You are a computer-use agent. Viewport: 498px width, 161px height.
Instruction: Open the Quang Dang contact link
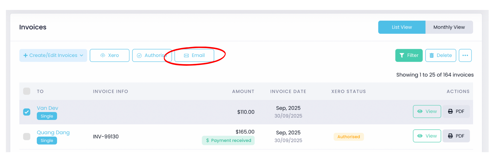click(x=53, y=132)
